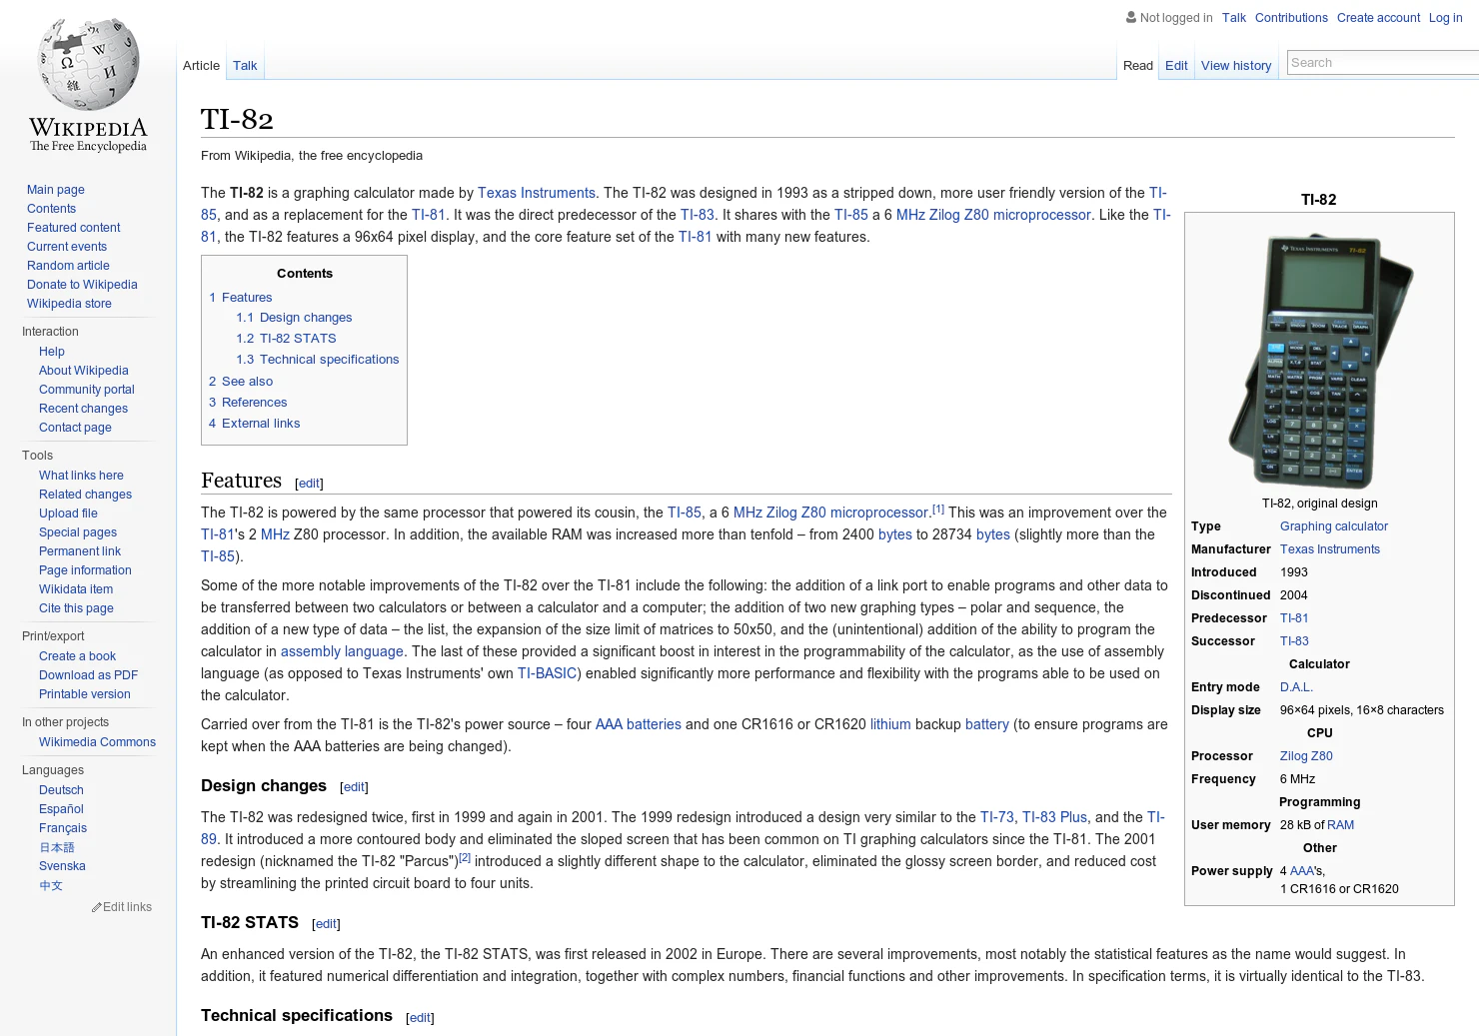Open the user Talk link at top
Image resolution: width=1479 pixels, height=1036 pixels.
click(x=1233, y=18)
